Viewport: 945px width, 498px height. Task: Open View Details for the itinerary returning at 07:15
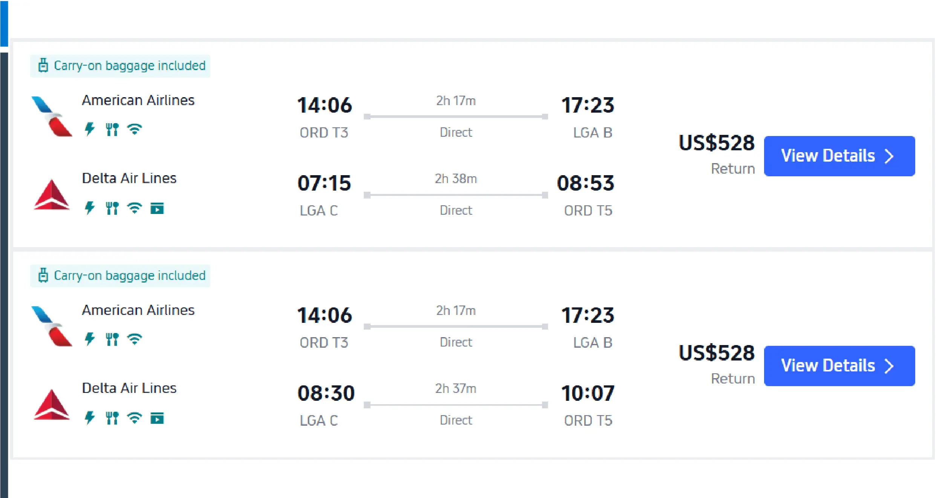[839, 156]
